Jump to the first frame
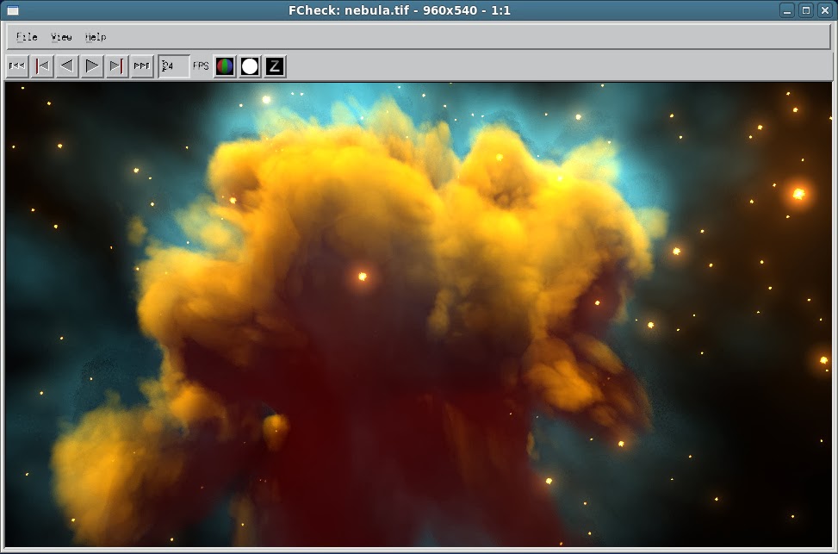The height and width of the screenshot is (554, 838). (x=42, y=66)
